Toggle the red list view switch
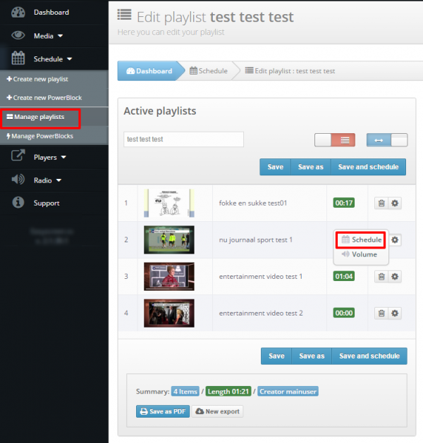 (335, 139)
